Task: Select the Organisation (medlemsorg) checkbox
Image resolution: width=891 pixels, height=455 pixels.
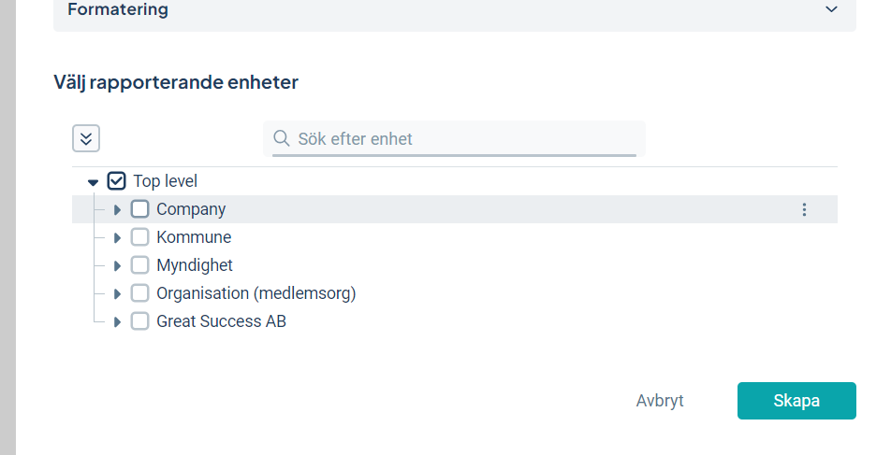Action: 139,292
